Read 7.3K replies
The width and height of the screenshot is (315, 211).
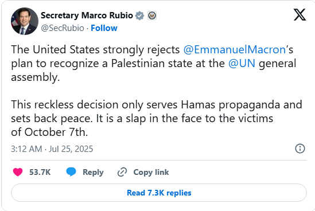[159, 193]
